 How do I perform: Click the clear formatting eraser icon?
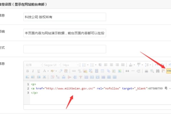point(60,71)
